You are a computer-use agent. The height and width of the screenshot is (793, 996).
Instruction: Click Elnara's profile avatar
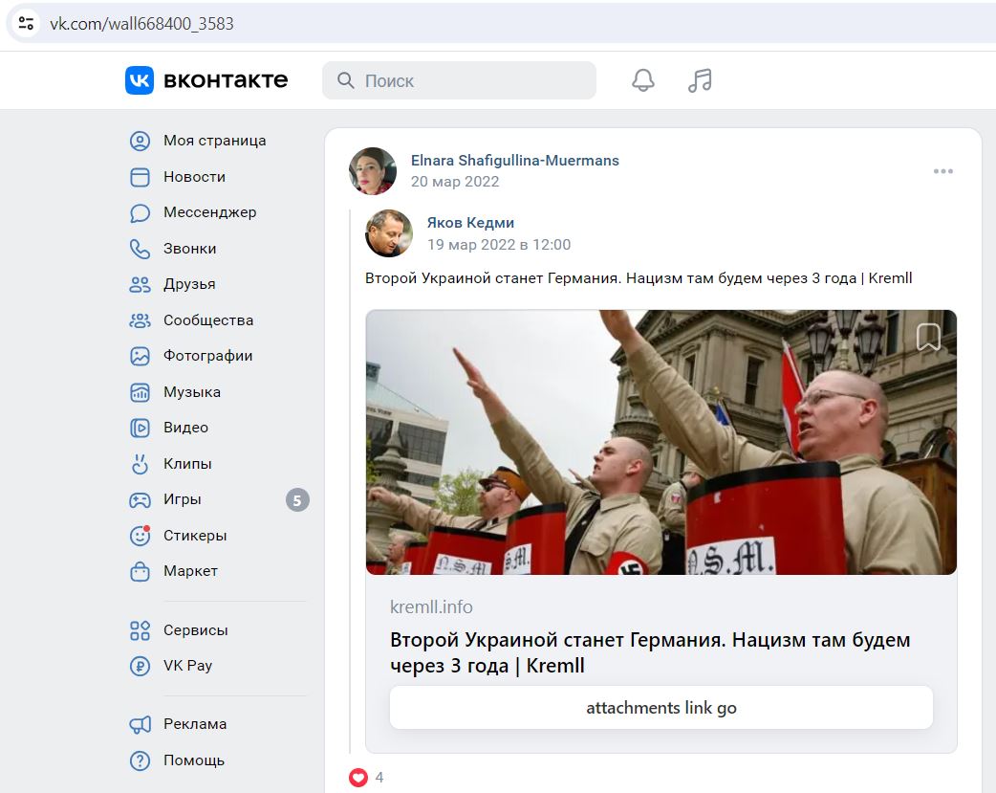tap(373, 171)
